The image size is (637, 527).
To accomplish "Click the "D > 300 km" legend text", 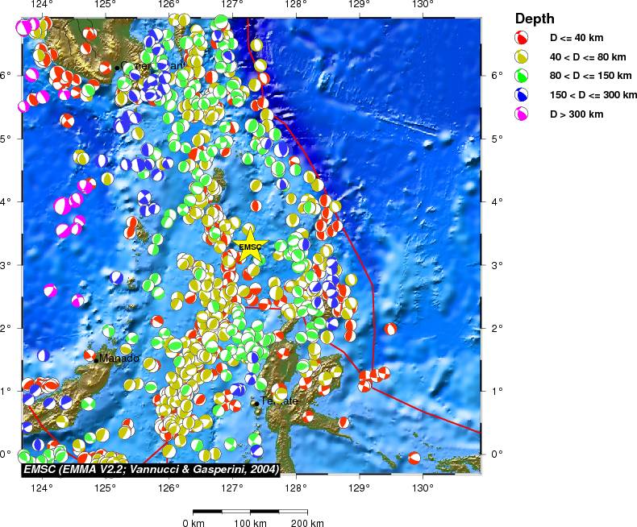I will (x=576, y=114).
